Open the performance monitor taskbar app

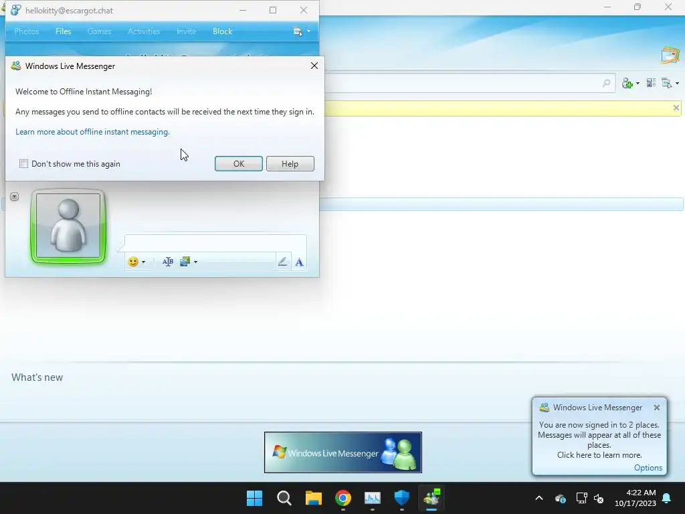click(x=373, y=498)
